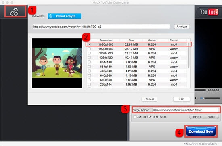The height and width of the screenshot is (146, 222).
Task: Click the Browse button
Action: click(197, 117)
